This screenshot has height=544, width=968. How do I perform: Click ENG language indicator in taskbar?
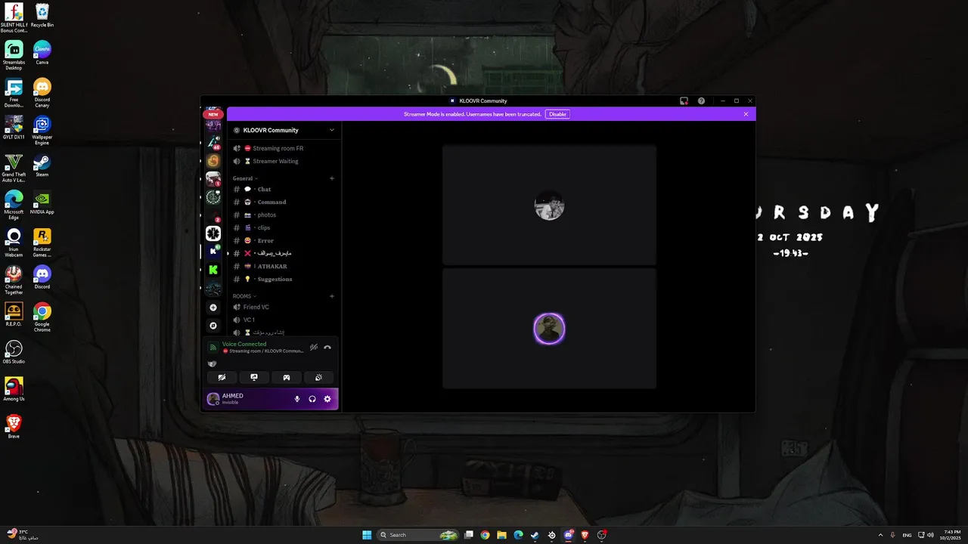coord(907,535)
